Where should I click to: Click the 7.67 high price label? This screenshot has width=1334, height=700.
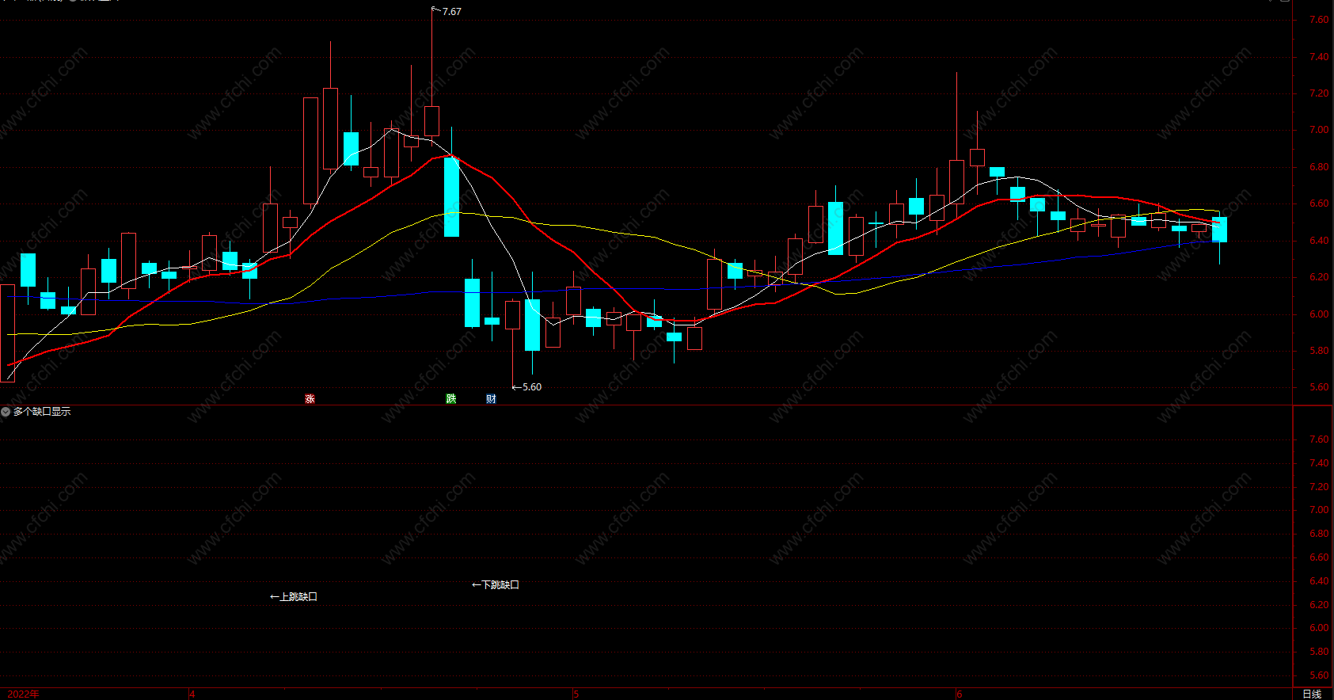(451, 11)
